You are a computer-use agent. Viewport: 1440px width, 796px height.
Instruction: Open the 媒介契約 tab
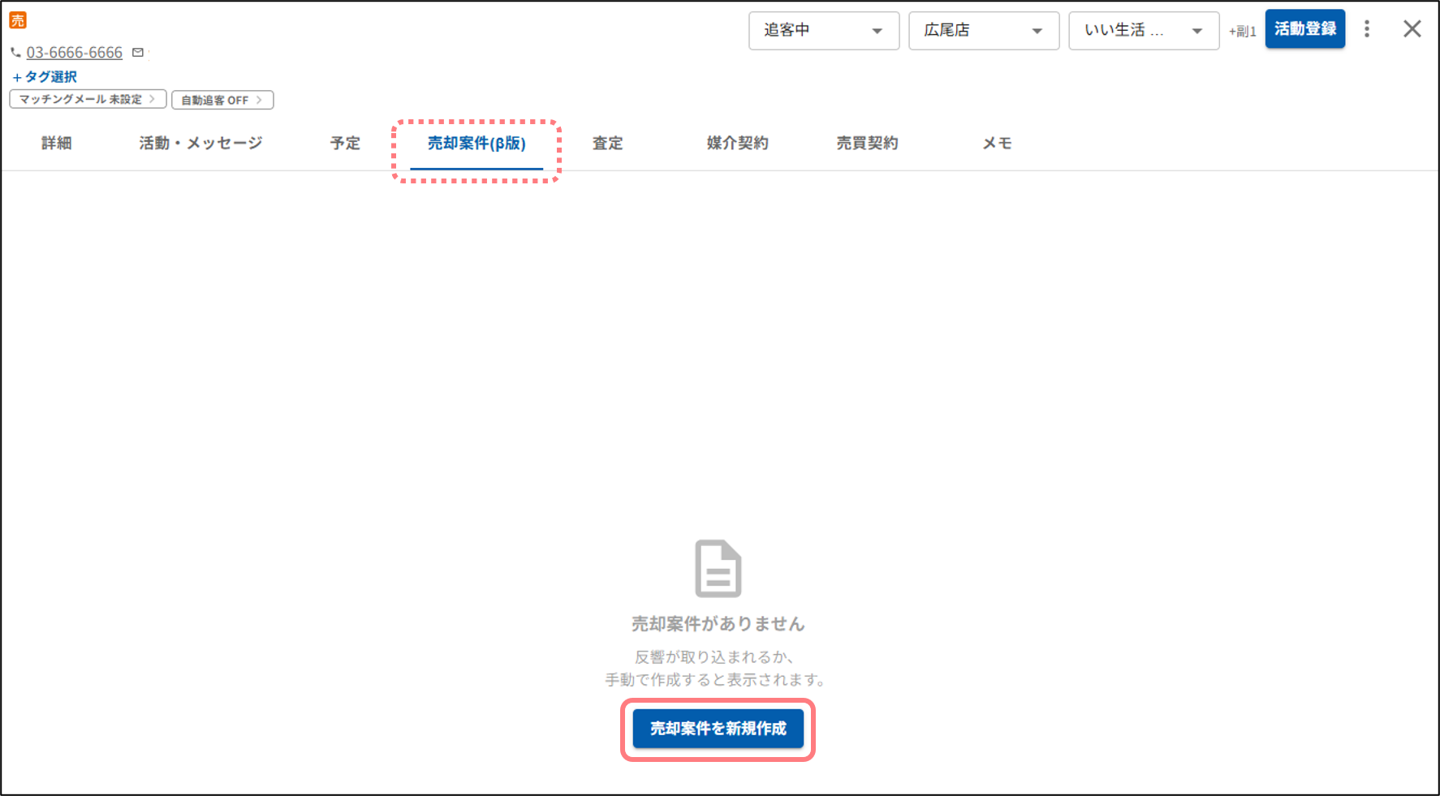pyautogui.click(x=737, y=144)
